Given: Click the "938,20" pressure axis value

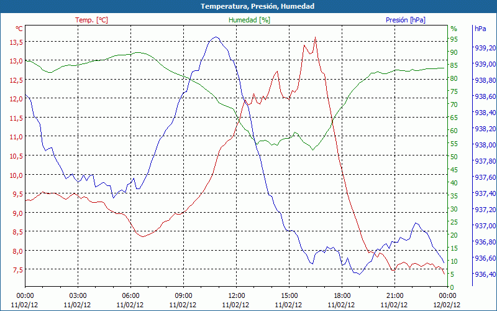Looking at the screenshot, I should [485, 129].
